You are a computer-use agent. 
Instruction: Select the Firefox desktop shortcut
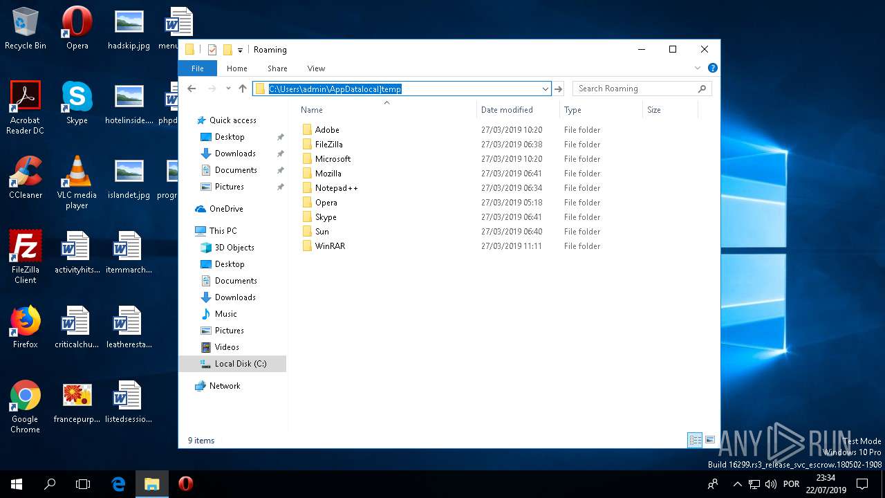[26, 328]
